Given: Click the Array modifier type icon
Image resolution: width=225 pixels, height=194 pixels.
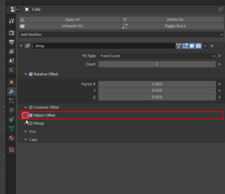Looking at the screenshot, I should [27, 46].
